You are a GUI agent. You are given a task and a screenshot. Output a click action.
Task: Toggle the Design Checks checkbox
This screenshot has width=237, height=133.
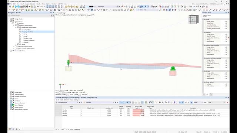point(11,19)
